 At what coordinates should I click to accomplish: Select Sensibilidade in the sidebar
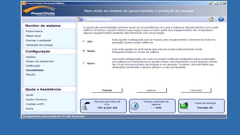[x=35, y=70]
